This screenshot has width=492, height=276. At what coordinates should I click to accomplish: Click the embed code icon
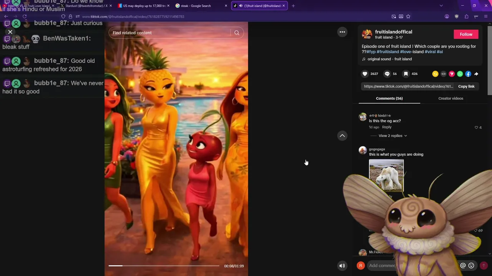click(x=444, y=74)
